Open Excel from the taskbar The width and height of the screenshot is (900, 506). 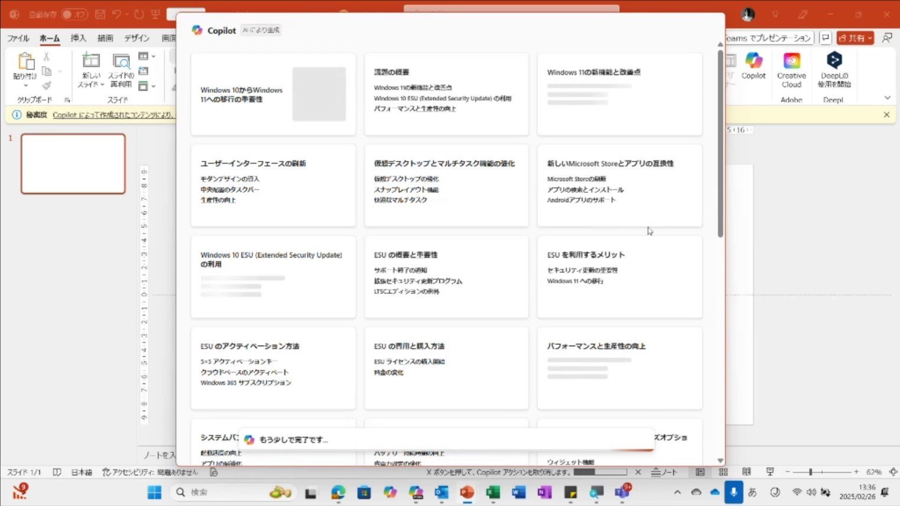pos(493,492)
